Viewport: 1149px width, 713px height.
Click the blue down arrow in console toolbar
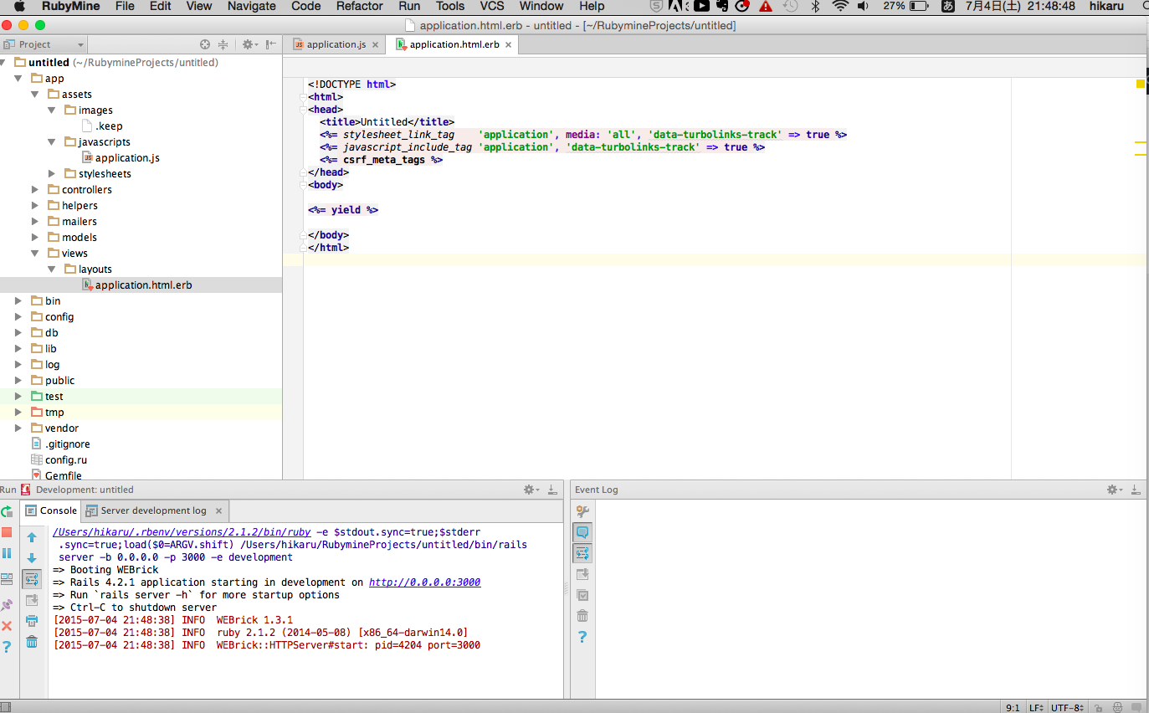[32, 558]
